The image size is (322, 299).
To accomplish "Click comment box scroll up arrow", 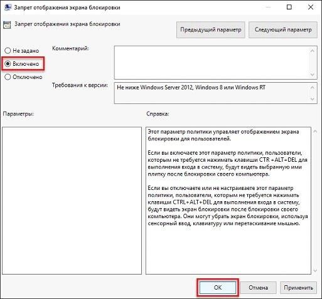I will [313, 51].
